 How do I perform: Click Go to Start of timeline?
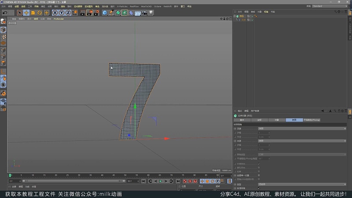(x=144, y=181)
